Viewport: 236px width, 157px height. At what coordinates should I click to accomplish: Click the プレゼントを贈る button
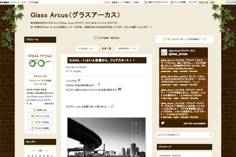coord(40,128)
